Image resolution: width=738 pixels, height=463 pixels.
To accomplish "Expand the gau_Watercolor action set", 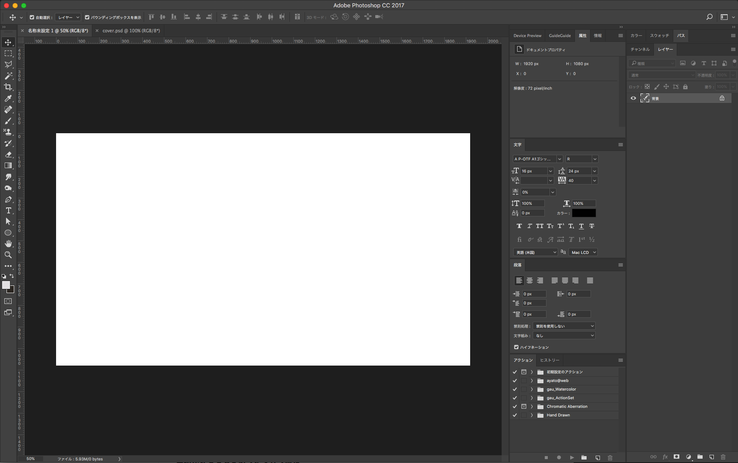I will [x=532, y=389].
